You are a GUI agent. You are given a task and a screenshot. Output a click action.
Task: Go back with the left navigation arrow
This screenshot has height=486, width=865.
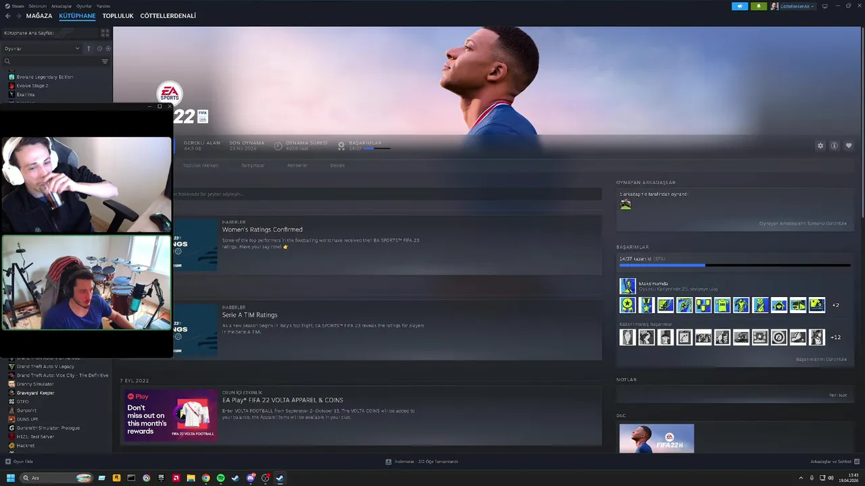click(x=8, y=16)
